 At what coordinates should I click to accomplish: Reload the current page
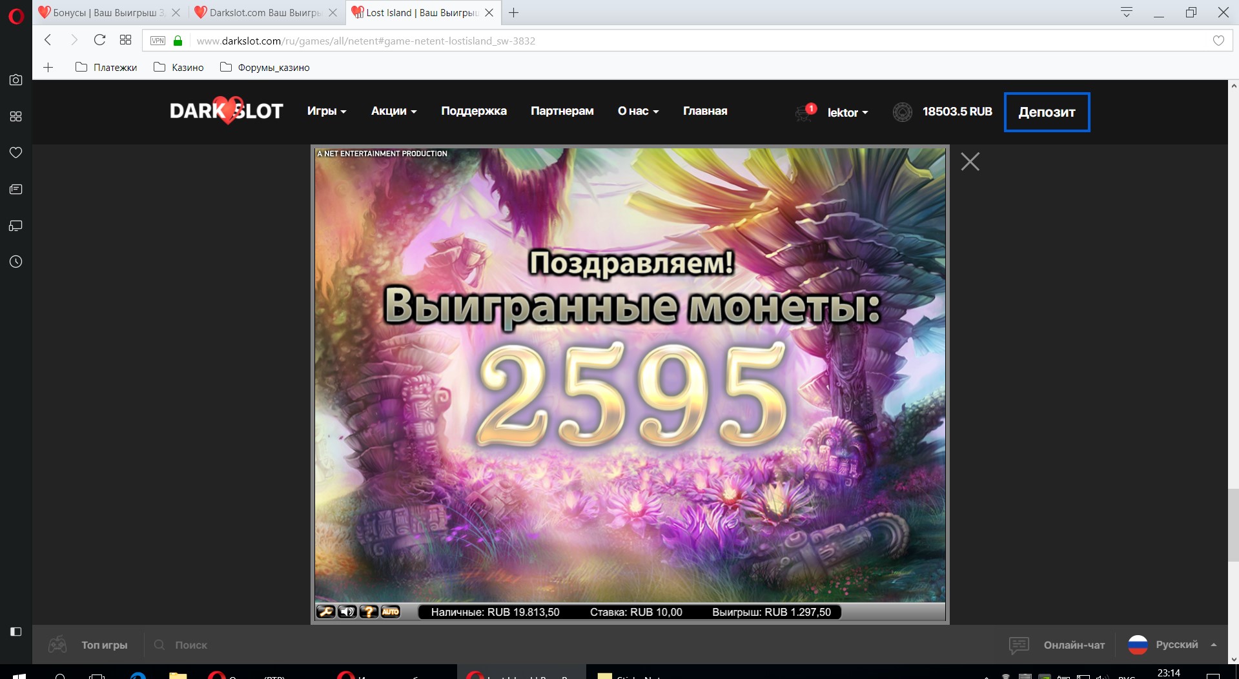tap(99, 40)
